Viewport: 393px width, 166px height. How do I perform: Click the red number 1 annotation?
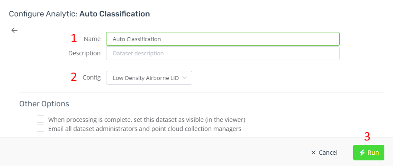[x=74, y=38]
